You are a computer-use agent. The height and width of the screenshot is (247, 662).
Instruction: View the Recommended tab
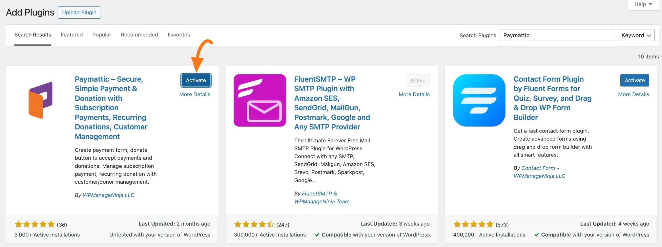pos(139,35)
